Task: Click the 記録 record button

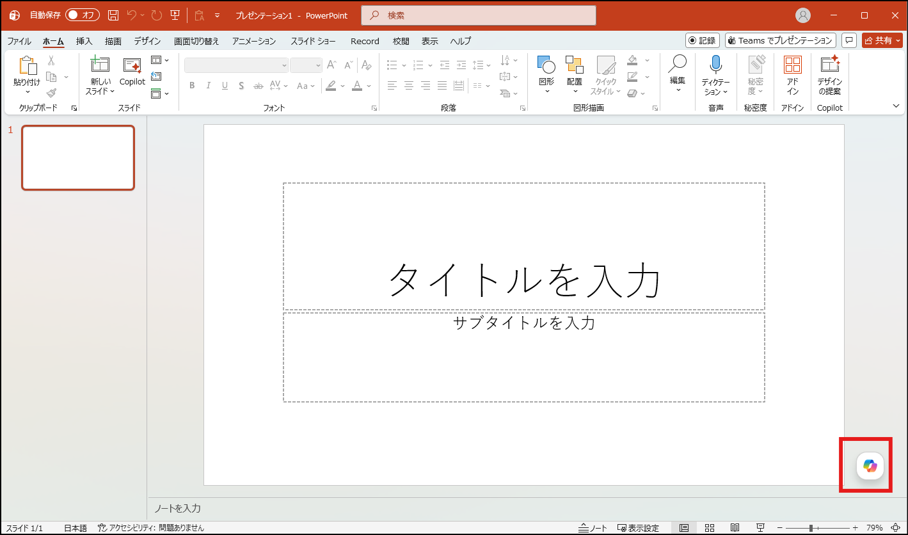Action: point(703,40)
